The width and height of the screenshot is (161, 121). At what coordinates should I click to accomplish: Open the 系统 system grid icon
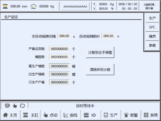pos(146,115)
